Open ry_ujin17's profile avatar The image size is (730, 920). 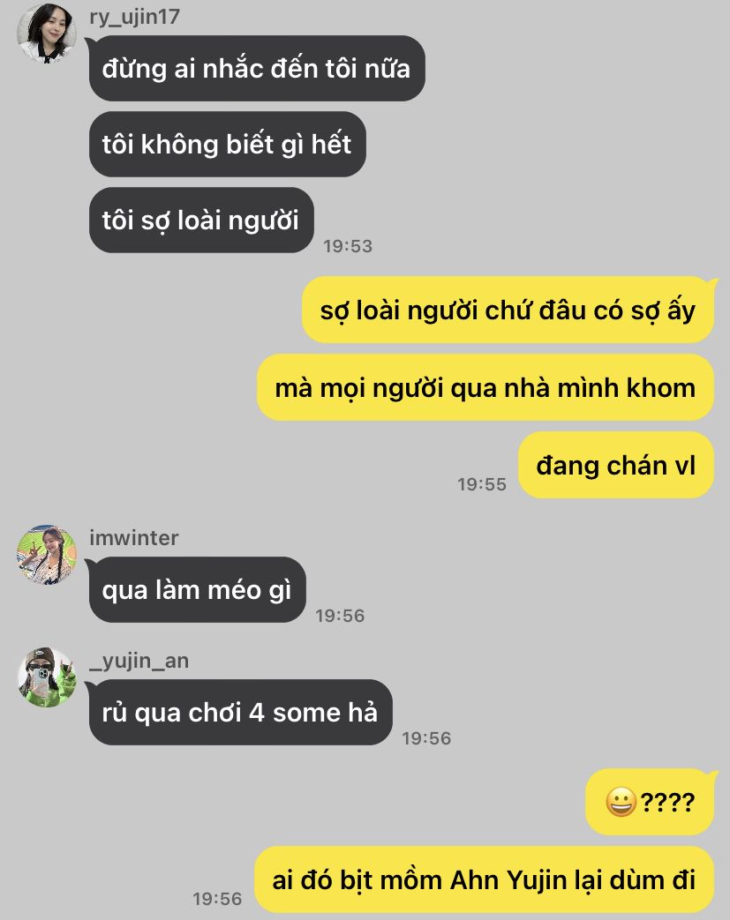click(x=47, y=33)
